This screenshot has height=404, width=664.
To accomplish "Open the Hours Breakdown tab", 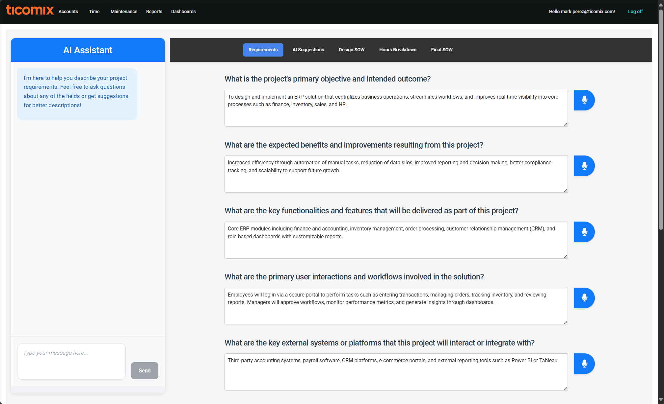I will (x=397, y=50).
